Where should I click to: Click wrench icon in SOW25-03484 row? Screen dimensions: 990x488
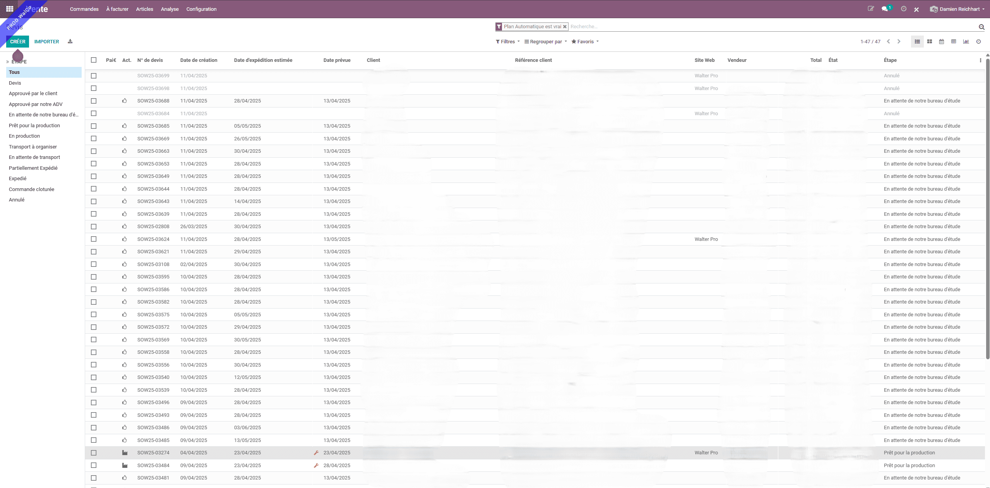pos(316,466)
